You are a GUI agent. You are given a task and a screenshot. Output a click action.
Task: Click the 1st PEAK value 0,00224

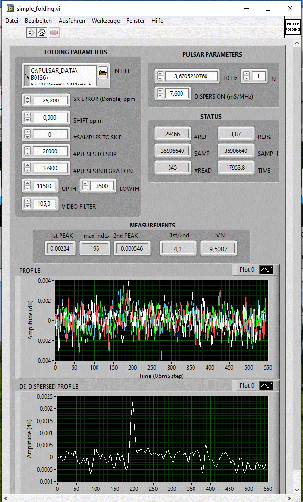point(61,248)
